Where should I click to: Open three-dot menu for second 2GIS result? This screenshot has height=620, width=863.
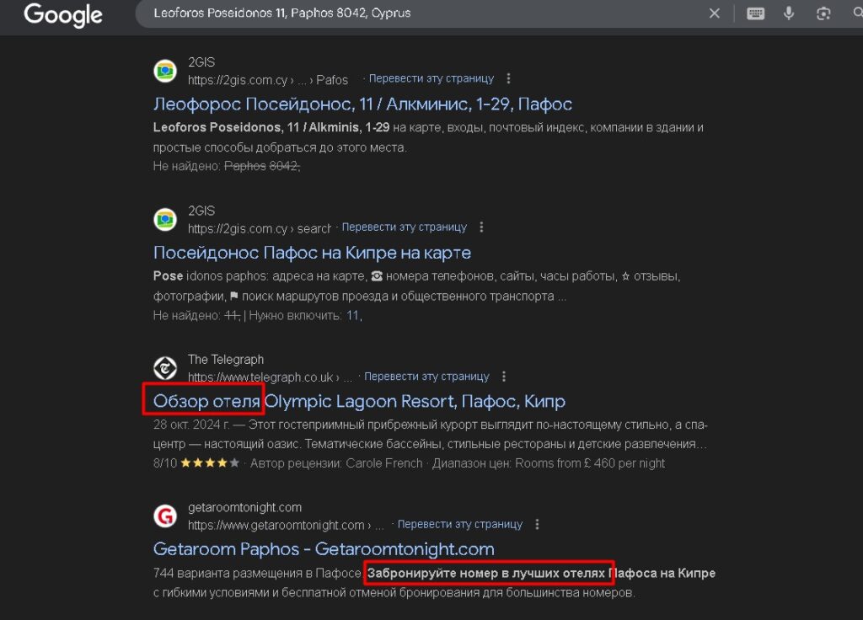481,227
